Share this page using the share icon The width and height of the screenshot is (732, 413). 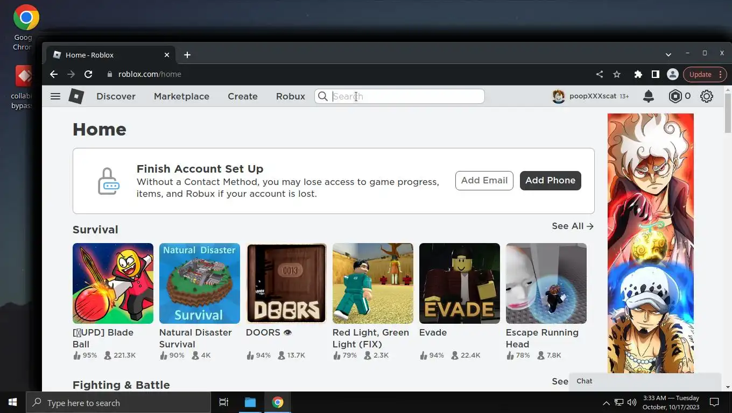[x=600, y=74]
